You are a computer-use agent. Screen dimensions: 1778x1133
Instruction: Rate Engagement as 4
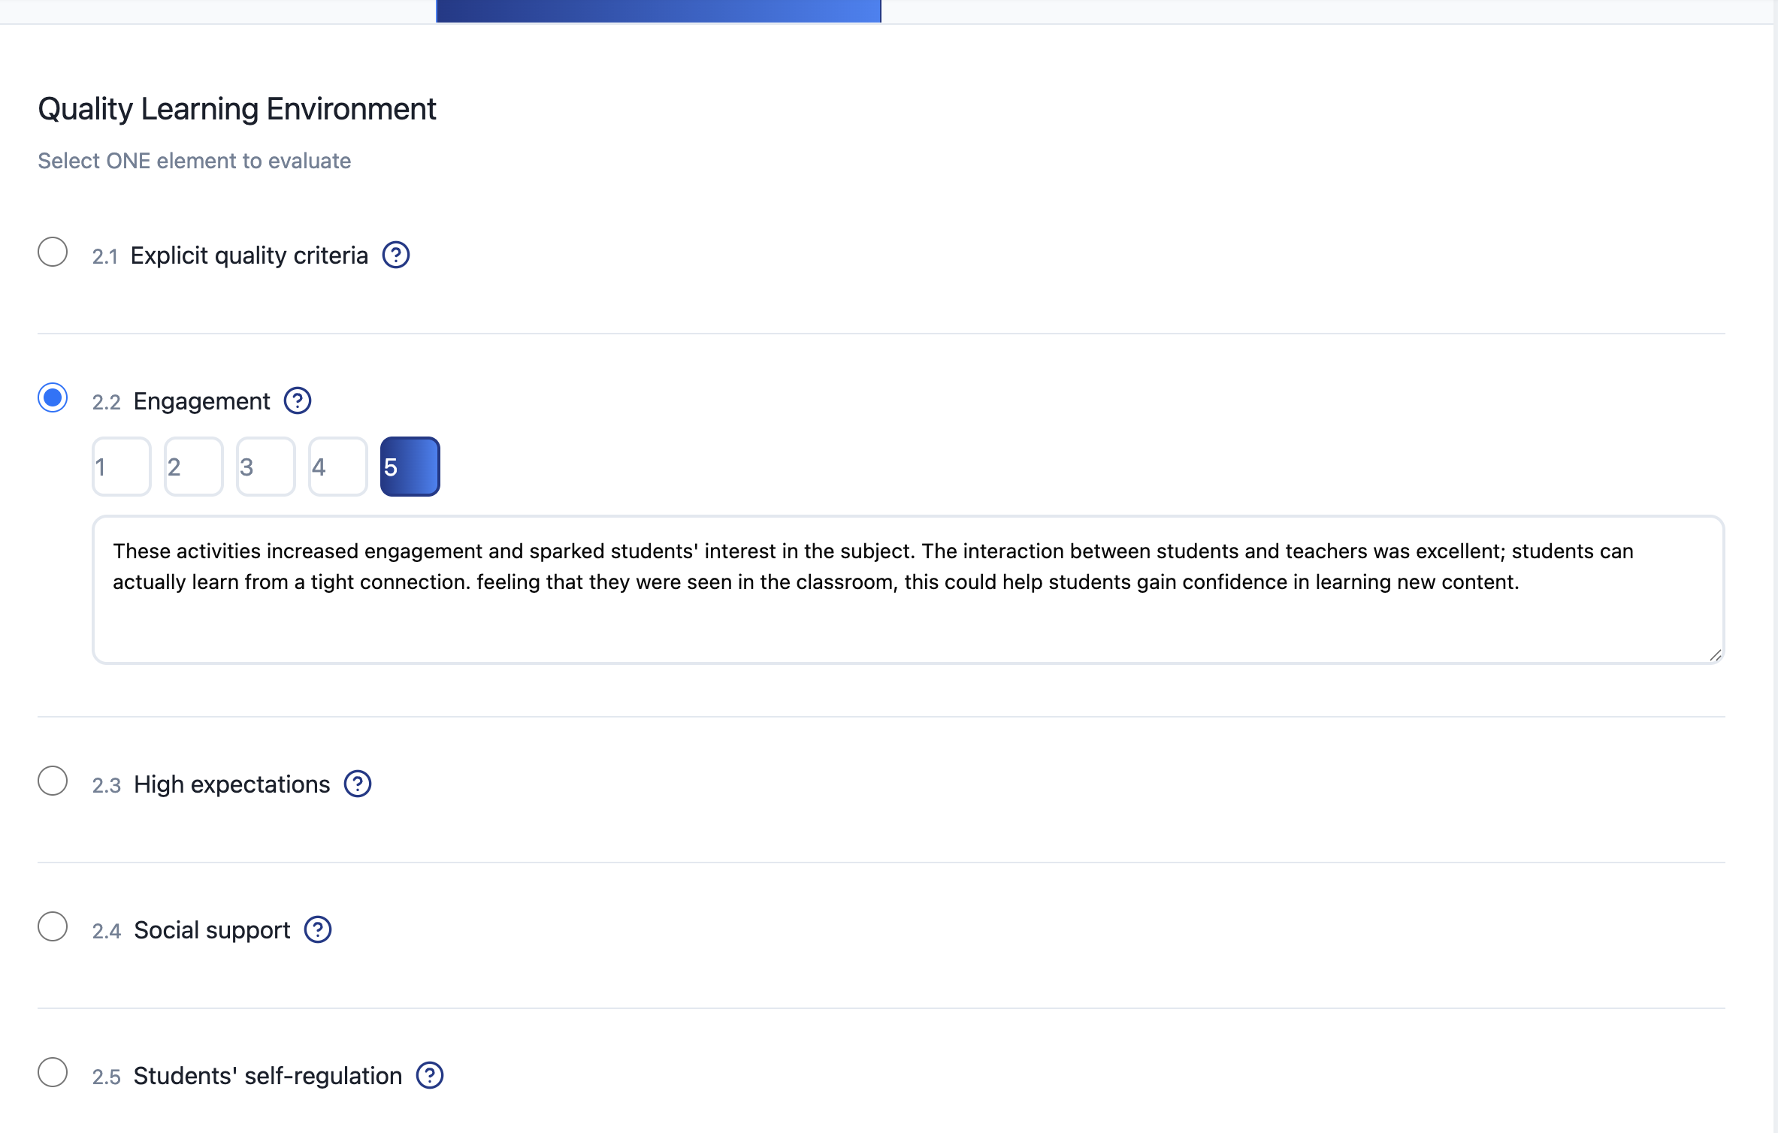(338, 467)
